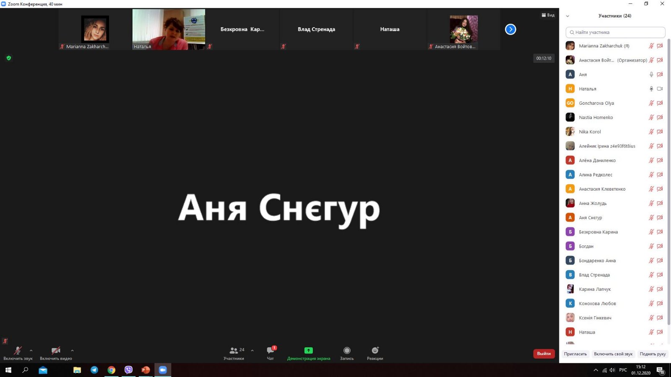The width and height of the screenshot is (671, 377).
Task: Show next video thumbnails with blue arrow
Action: coord(510,29)
